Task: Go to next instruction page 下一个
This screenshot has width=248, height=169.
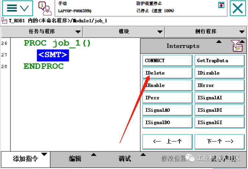Action: (x=220, y=141)
